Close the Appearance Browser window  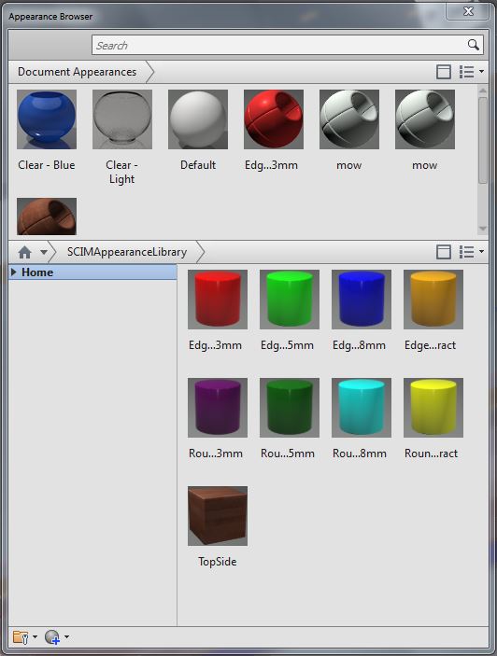468,11
